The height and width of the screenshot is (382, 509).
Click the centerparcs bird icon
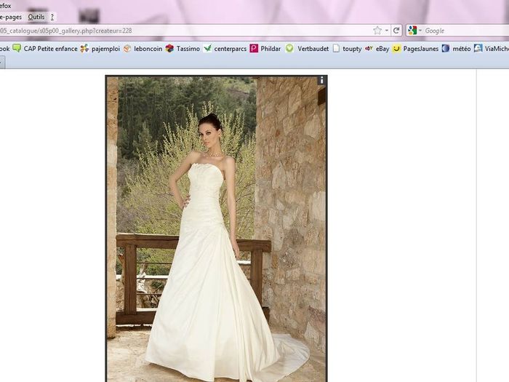tap(207, 49)
